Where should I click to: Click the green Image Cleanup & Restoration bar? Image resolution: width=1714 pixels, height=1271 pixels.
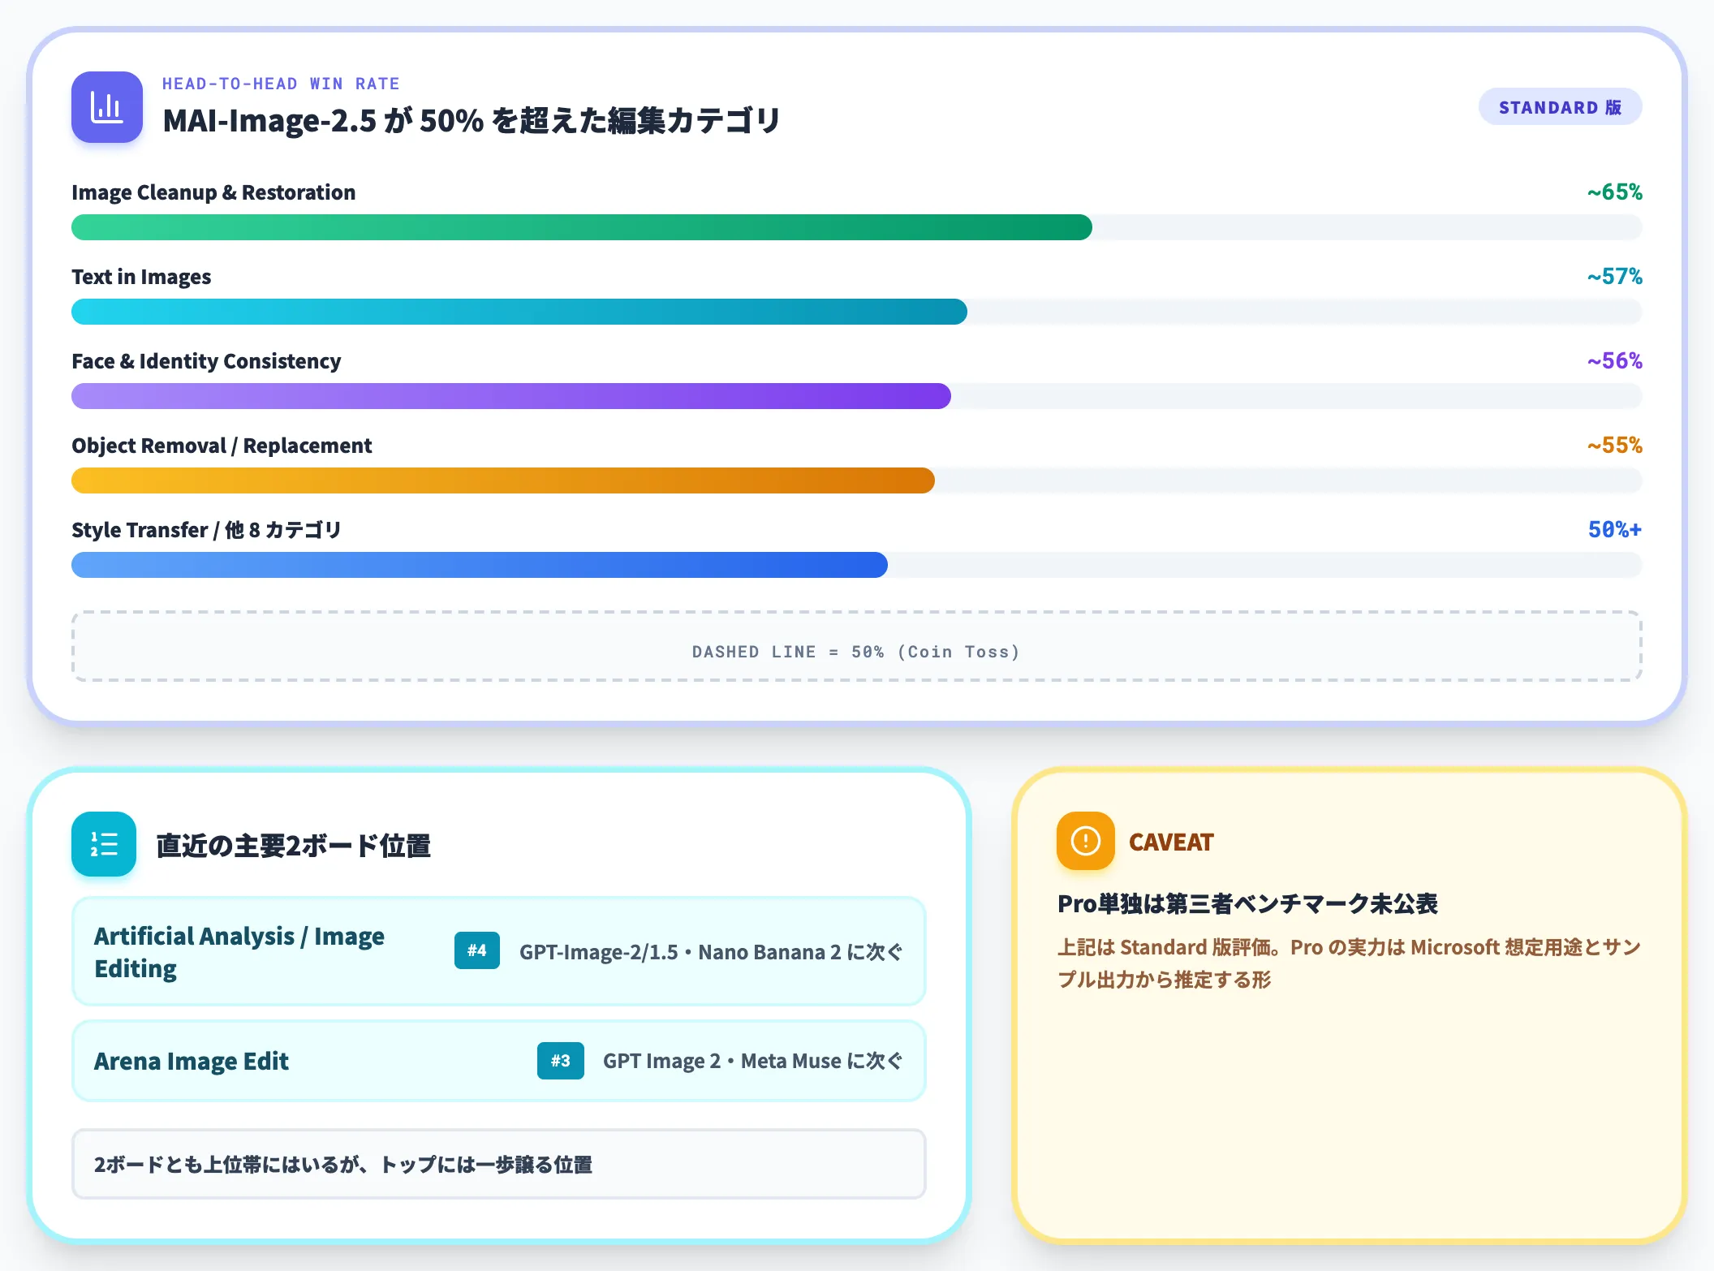point(582,227)
